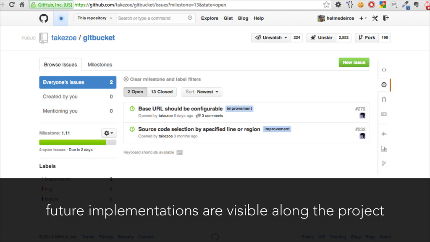Open the Network fork sidebar icon
430x242 pixels.
pyautogui.click(x=384, y=163)
